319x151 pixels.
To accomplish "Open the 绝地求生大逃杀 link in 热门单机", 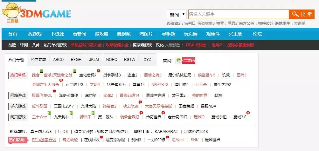I will pos(45,85).
